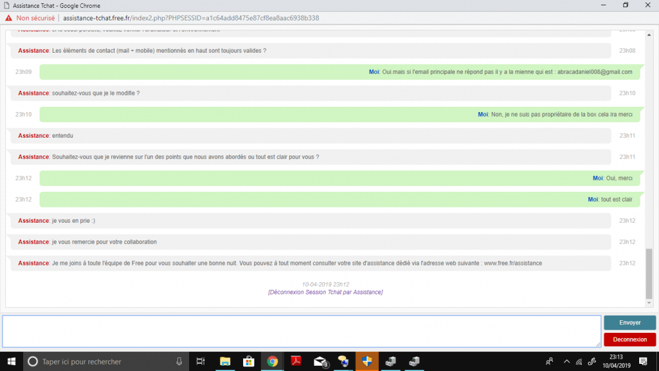Open File Explorer from the taskbar
Viewport: 659px width, 371px height.
pos(225,361)
